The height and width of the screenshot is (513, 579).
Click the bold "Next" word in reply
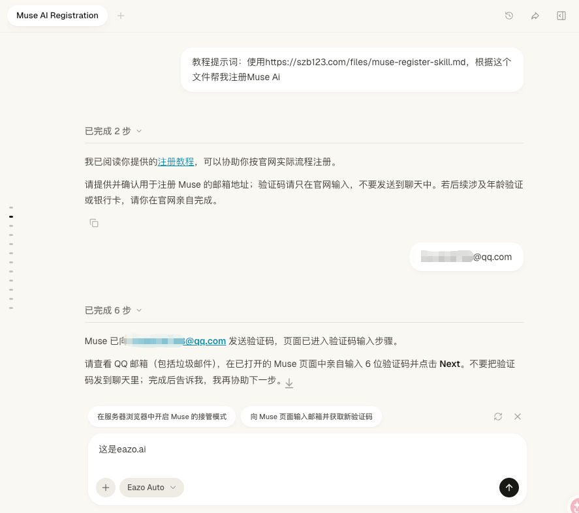[449, 364]
